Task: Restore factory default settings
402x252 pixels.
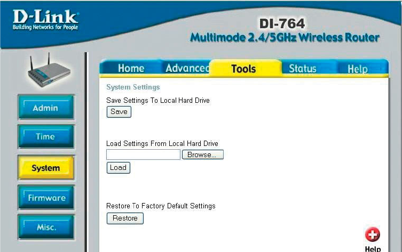Action: [125, 218]
